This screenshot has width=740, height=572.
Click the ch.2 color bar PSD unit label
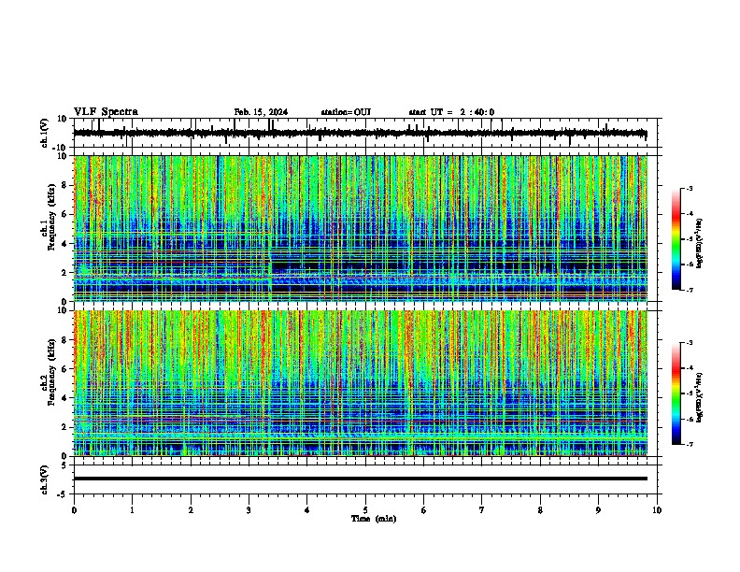(x=699, y=397)
